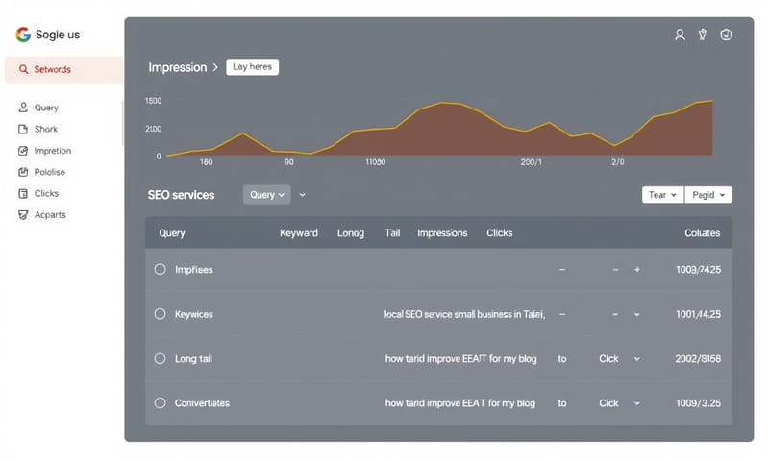Click the Clicks sidebar icon
Screen dimensions: 769x461
point(24,193)
